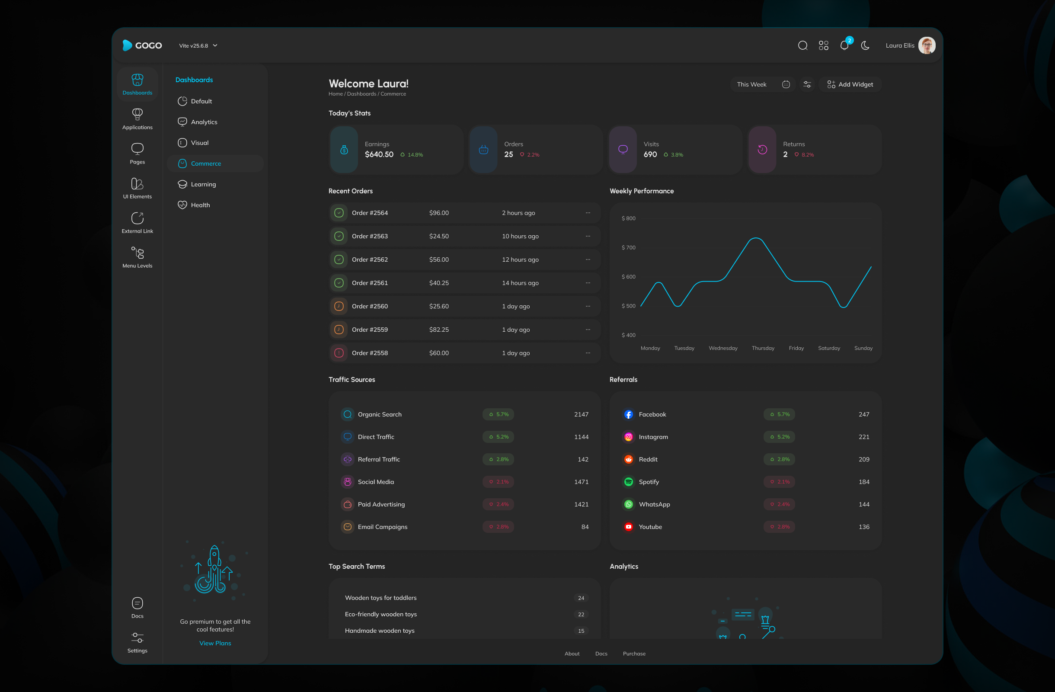The width and height of the screenshot is (1055, 692).
Task: Toggle dark mode with the moon icon
Action: coord(865,45)
